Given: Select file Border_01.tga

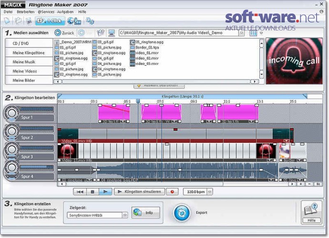Looking at the screenshot, I should [144, 47].
